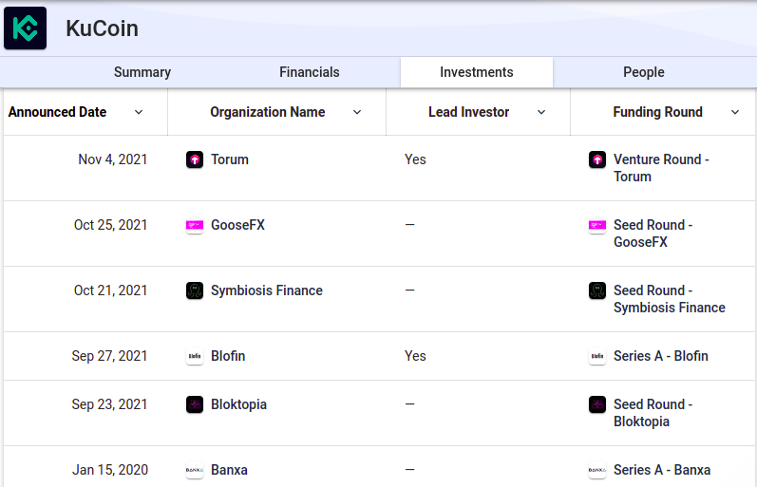The image size is (757, 487).
Task: Click the Torum organization logo icon
Action: click(x=195, y=159)
